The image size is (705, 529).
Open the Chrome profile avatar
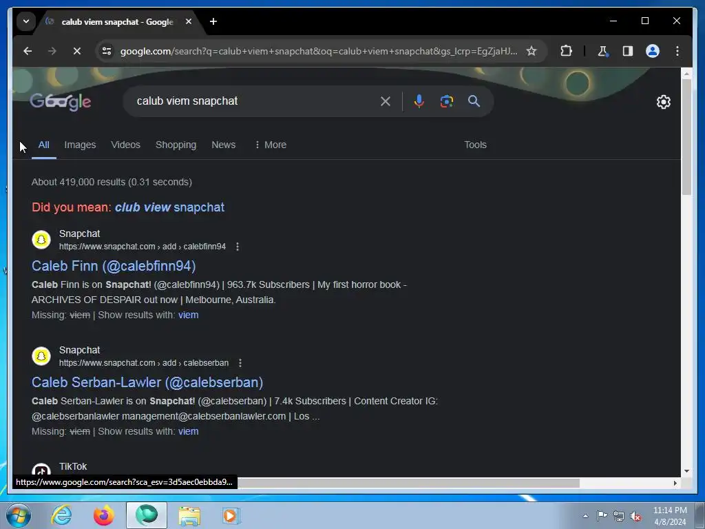pyautogui.click(x=653, y=51)
